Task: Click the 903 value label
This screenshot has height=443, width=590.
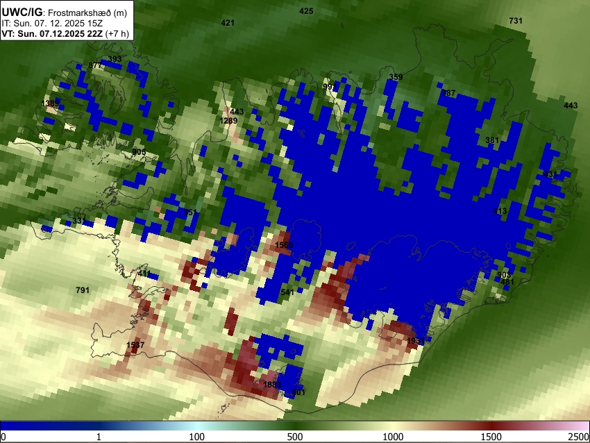Action: (x=504, y=275)
